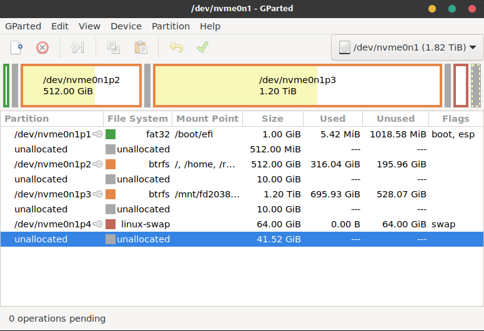Click the Resize/Move partition toolbar icon

[x=77, y=47]
